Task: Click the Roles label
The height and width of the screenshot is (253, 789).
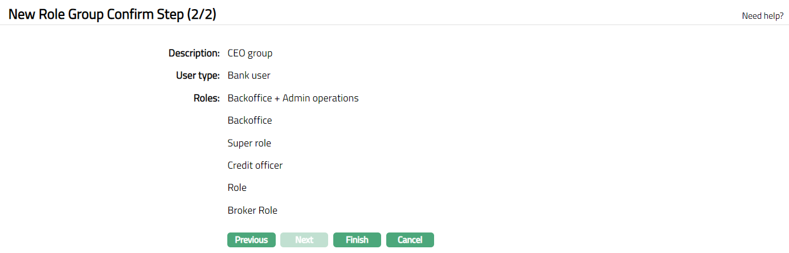Action: point(206,98)
